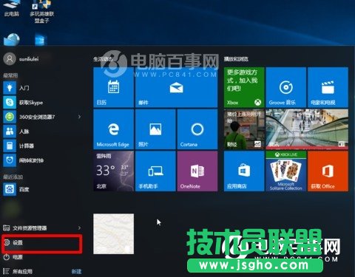The width and height of the screenshot is (355, 277).
Task: Open Alarms & Clock (闹钟和时钟) app
Action: pos(42,160)
